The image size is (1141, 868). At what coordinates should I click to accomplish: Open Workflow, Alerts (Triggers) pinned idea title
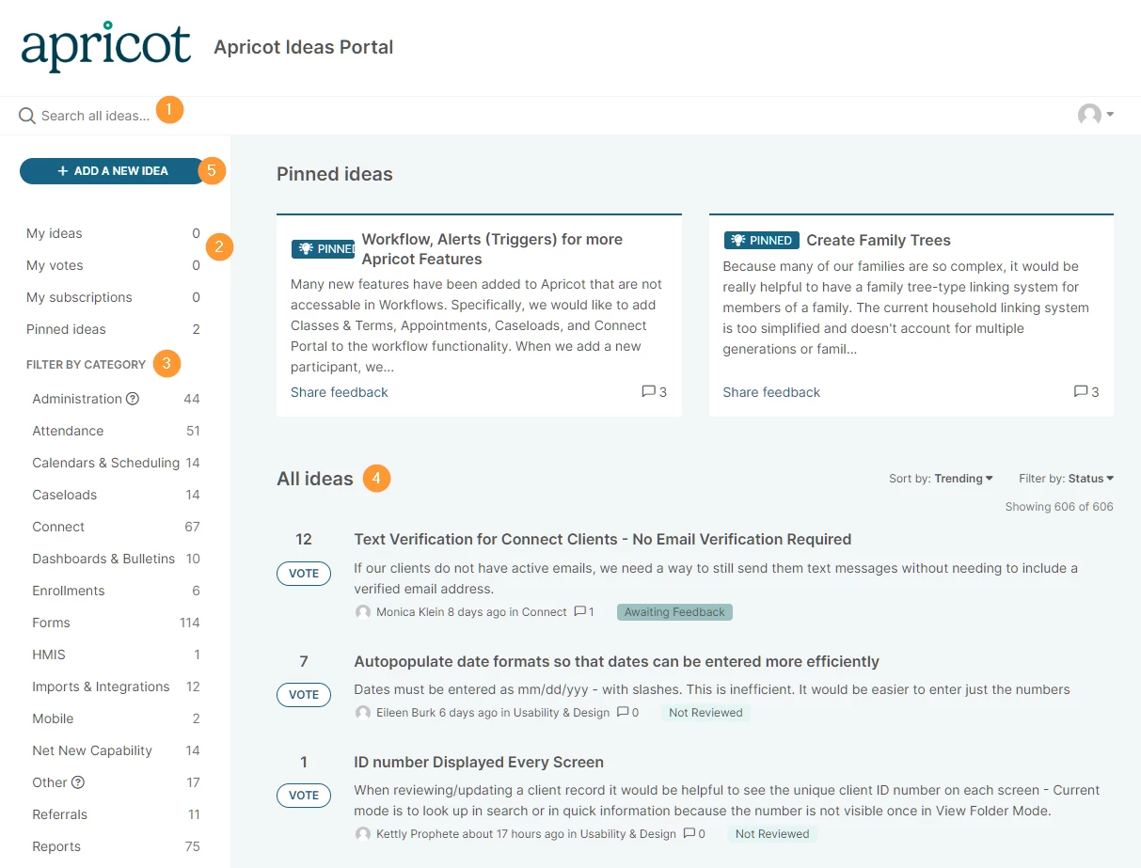click(x=492, y=249)
